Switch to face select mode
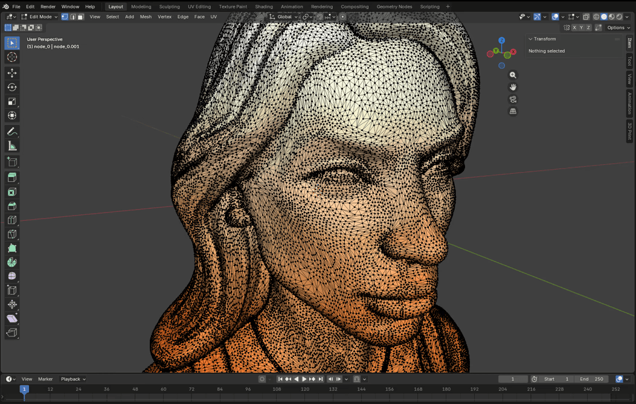 (x=80, y=17)
